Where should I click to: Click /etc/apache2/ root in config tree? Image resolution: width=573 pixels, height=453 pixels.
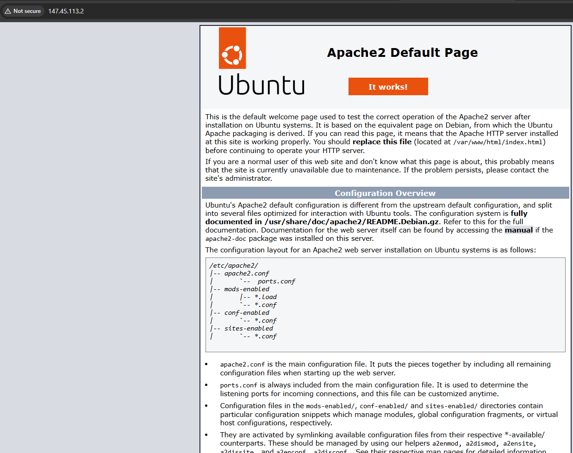[234, 266]
